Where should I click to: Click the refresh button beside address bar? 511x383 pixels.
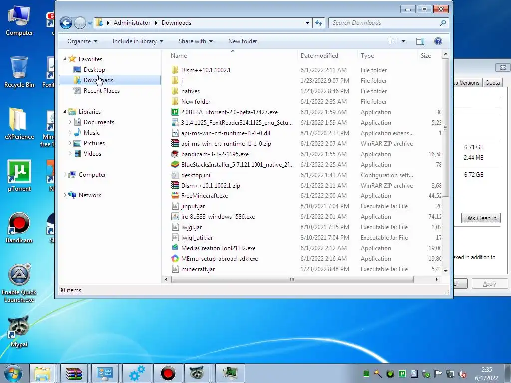(319, 23)
